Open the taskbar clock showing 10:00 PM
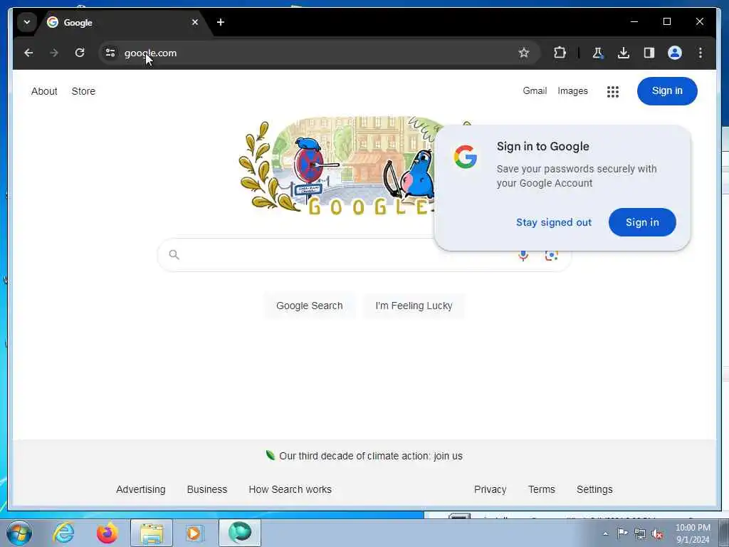The image size is (729, 547). (693, 533)
